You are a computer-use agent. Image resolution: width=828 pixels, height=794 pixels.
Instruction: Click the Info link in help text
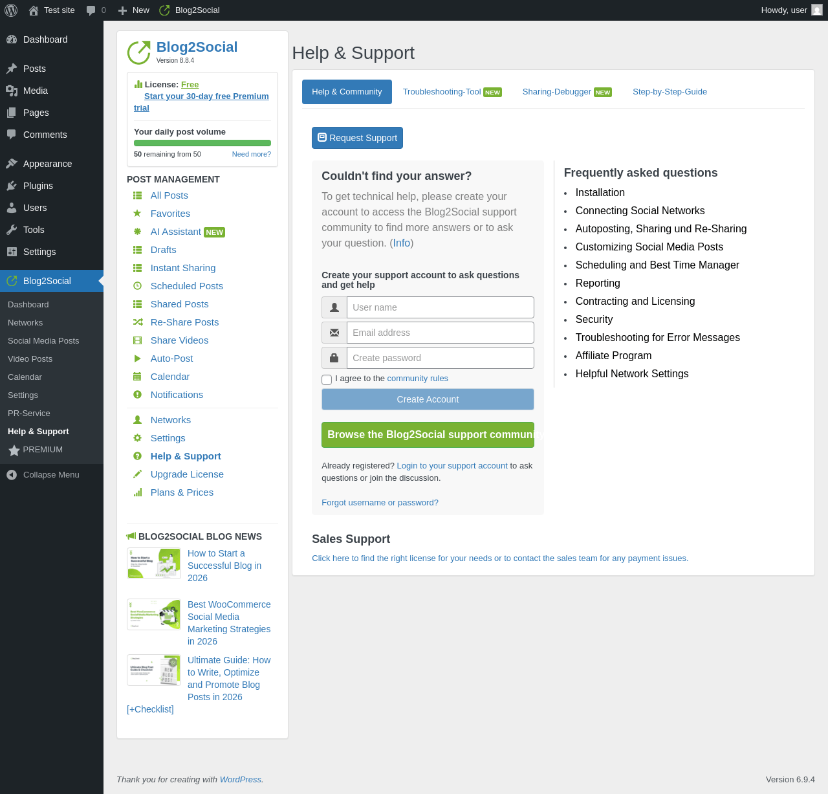pos(402,243)
